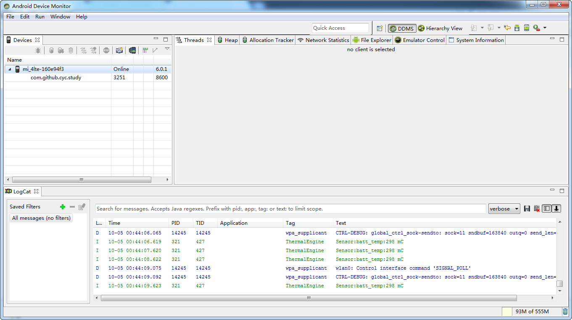Click the Capture system wide trace icon
Screen dimensions: 572x320
click(x=145, y=50)
